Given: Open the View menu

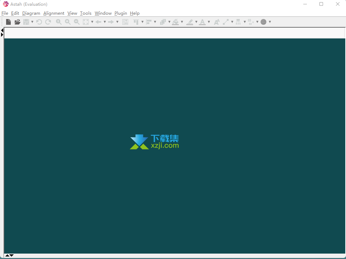Looking at the screenshot, I should point(72,13).
